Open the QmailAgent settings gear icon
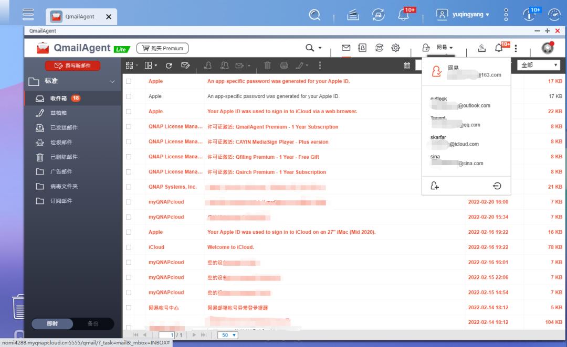 [395, 47]
